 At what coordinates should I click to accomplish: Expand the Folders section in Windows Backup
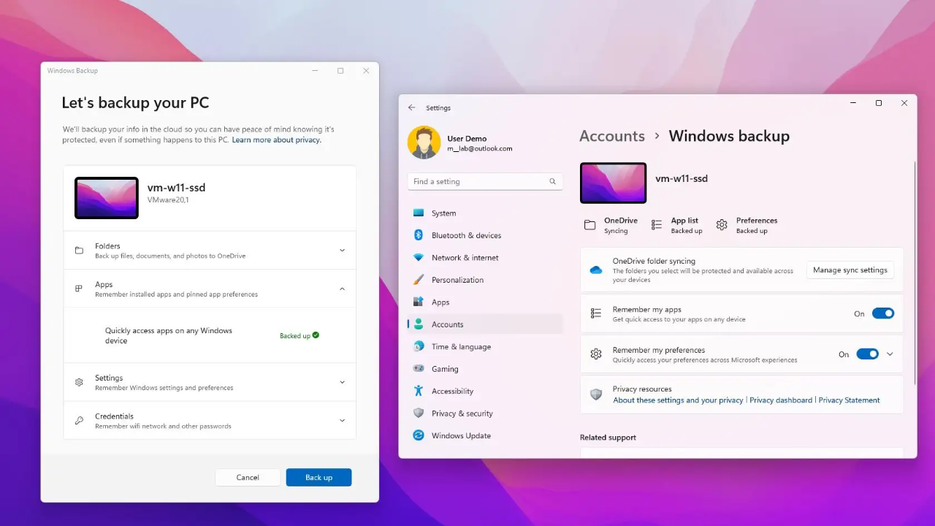(x=342, y=251)
